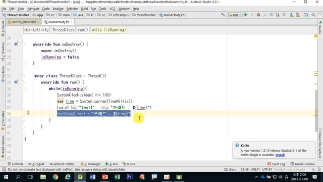
Task: Click the threadhandler folder breadcrumb
Action: (144, 15)
